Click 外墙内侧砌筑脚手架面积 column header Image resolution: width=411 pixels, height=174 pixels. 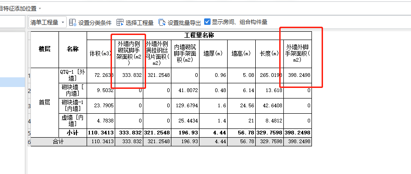(x=129, y=54)
